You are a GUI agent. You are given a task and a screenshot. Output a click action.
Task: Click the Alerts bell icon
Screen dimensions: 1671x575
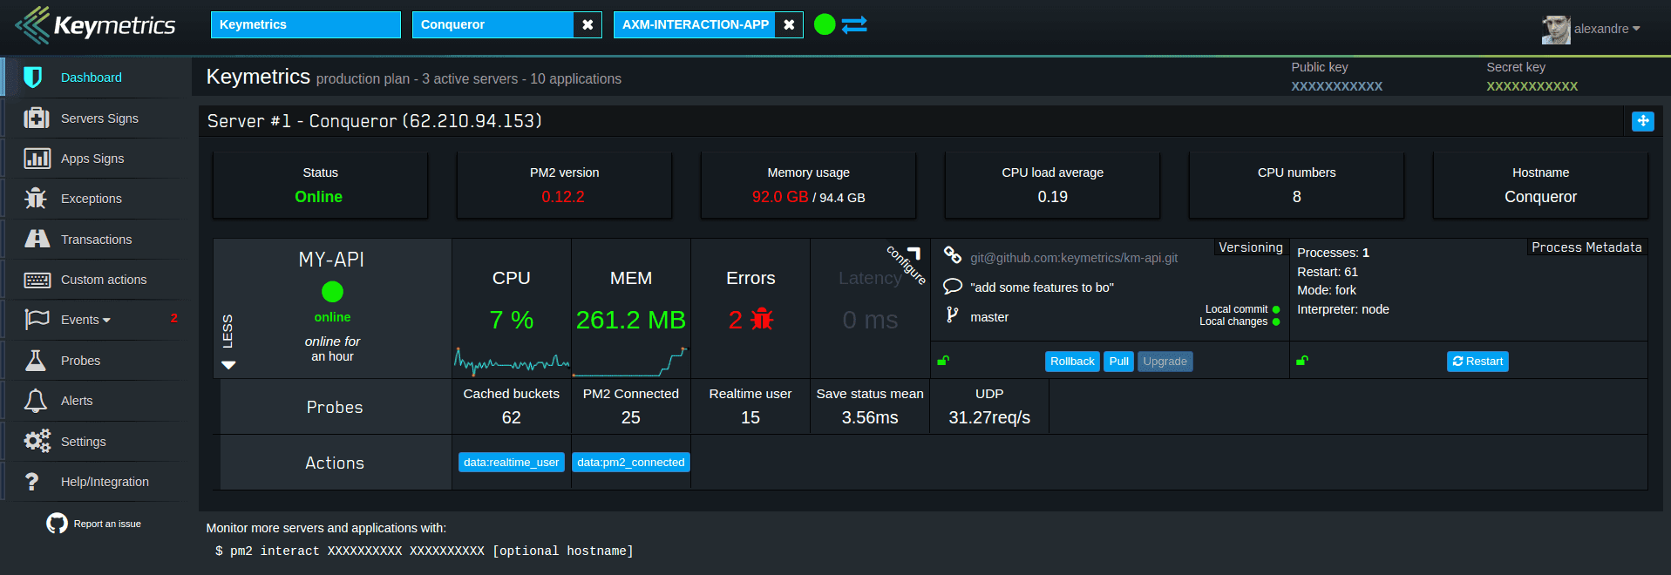35,401
